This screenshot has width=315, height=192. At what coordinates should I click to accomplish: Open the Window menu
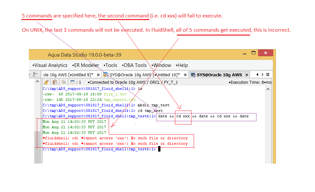(x=161, y=65)
